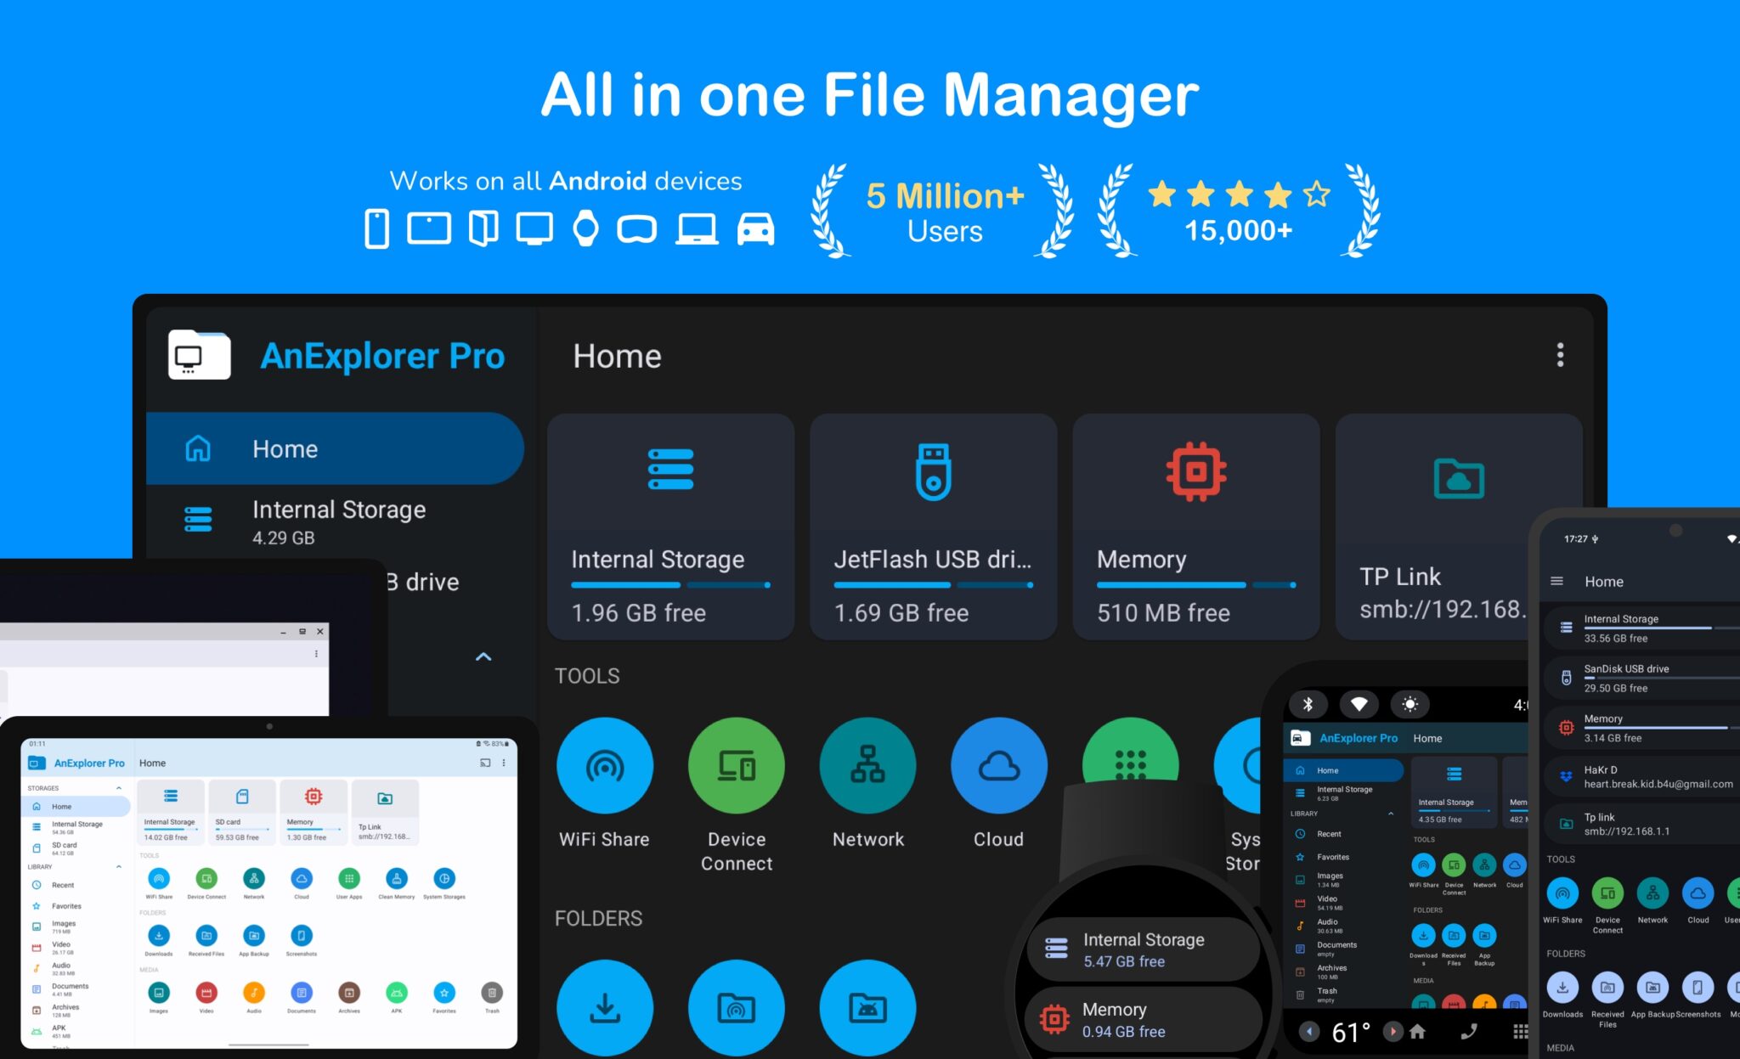This screenshot has width=1740, height=1059.
Task: Toggle Bluetooth on the car display
Action: click(x=1308, y=704)
